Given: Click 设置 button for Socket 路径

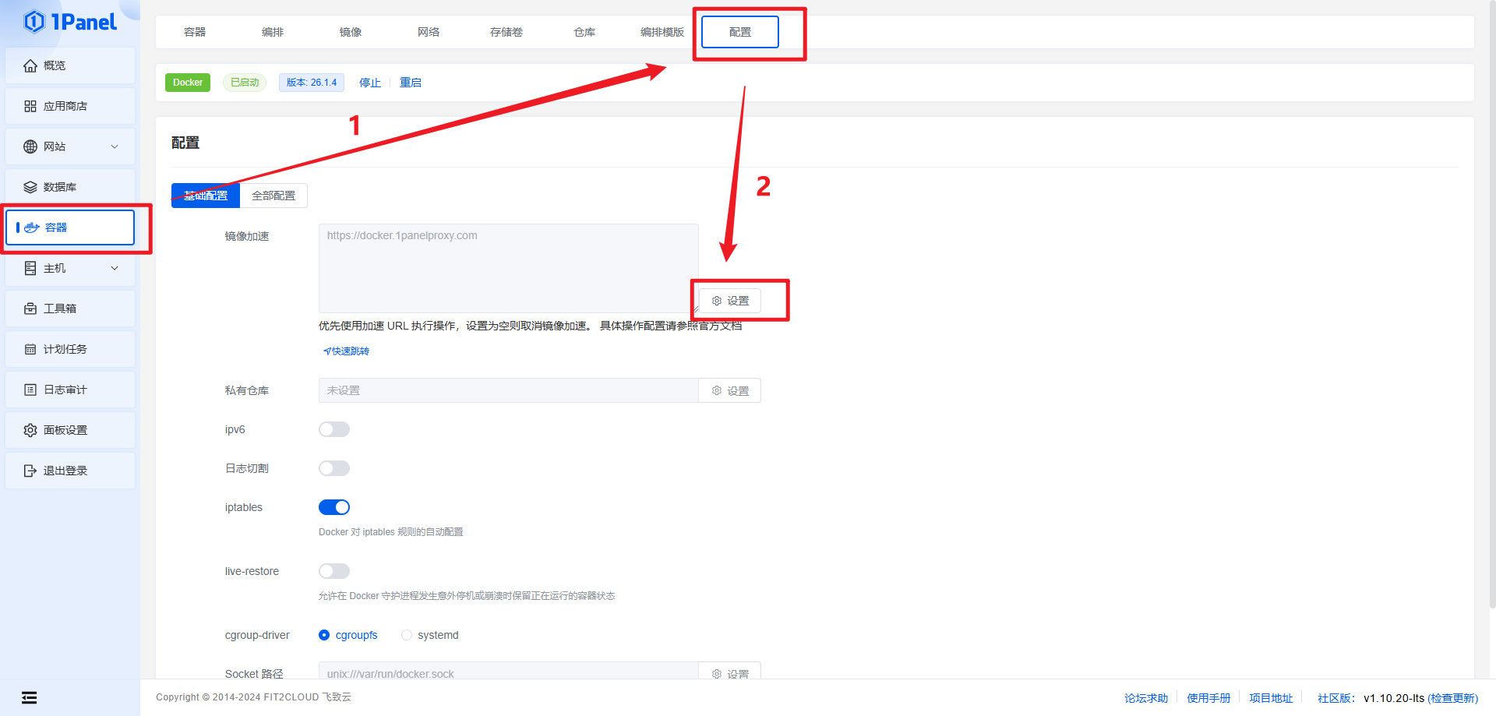Looking at the screenshot, I should [x=730, y=672].
